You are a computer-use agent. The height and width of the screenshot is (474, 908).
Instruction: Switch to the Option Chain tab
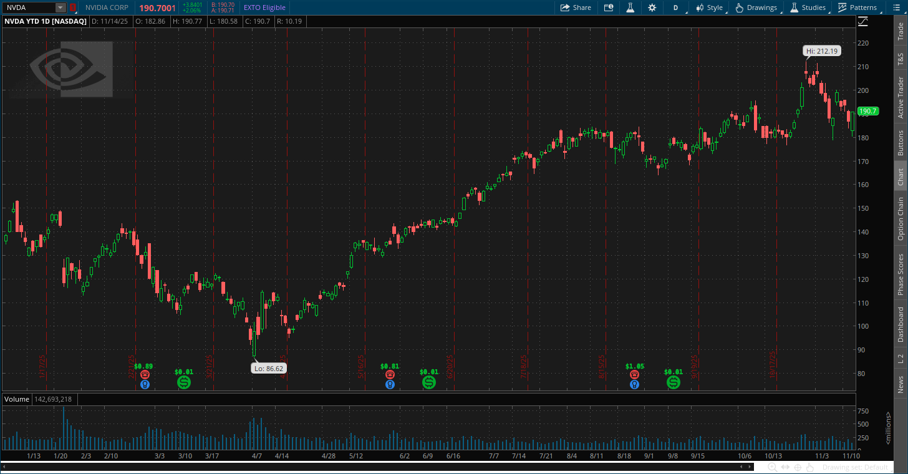click(901, 216)
